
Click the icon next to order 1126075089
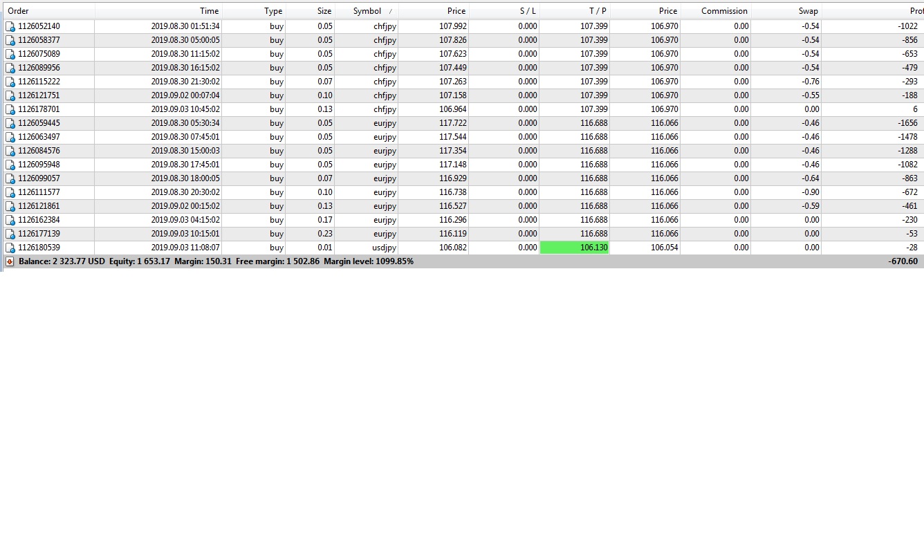tap(10, 54)
